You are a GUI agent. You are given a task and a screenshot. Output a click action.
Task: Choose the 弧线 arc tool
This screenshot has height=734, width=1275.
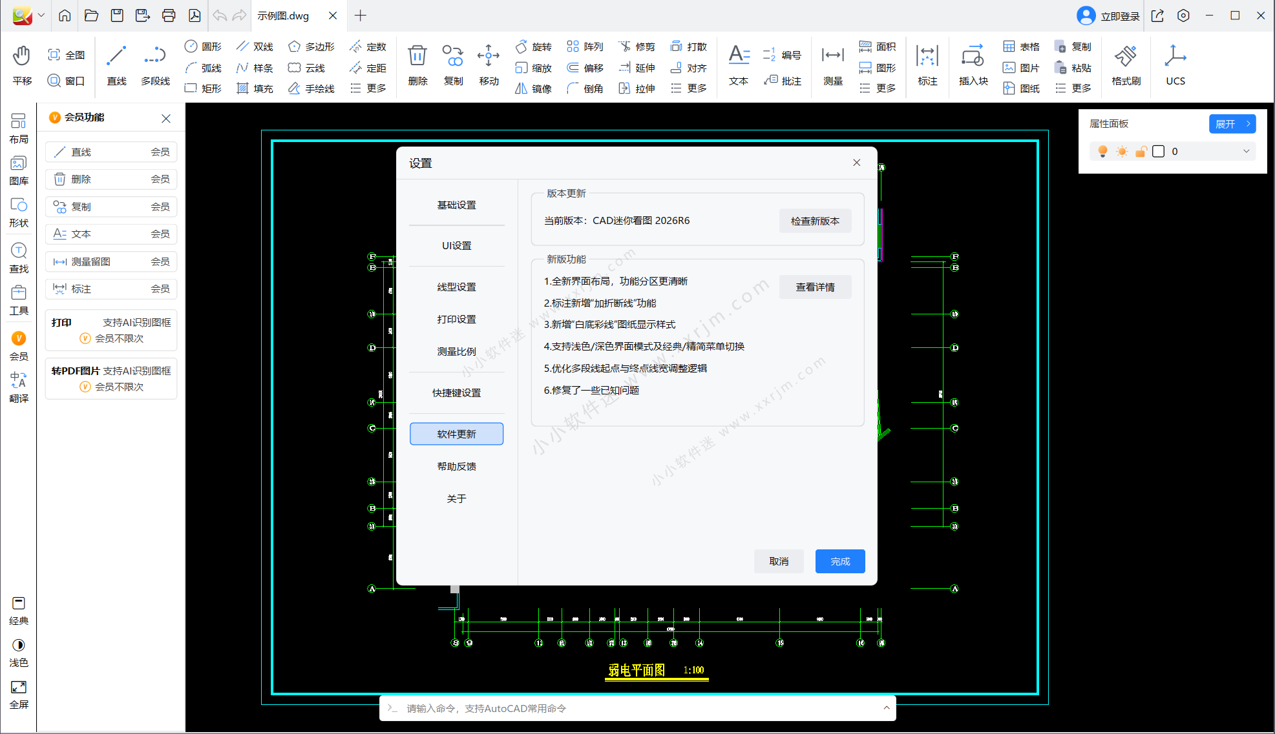pyautogui.click(x=203, y=68)
